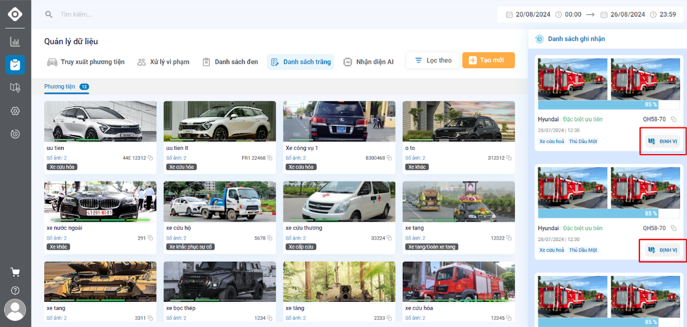The image size is (687, 327).
Task: Open the 20/08/2024 start date picker
Action: [532, 14]
